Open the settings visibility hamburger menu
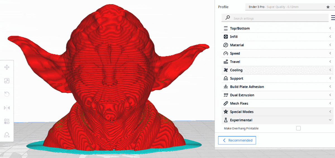This screenshot has height=158, width=335. 333,18
